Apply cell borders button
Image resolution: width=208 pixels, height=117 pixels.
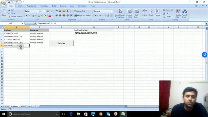tap(39, 16)
